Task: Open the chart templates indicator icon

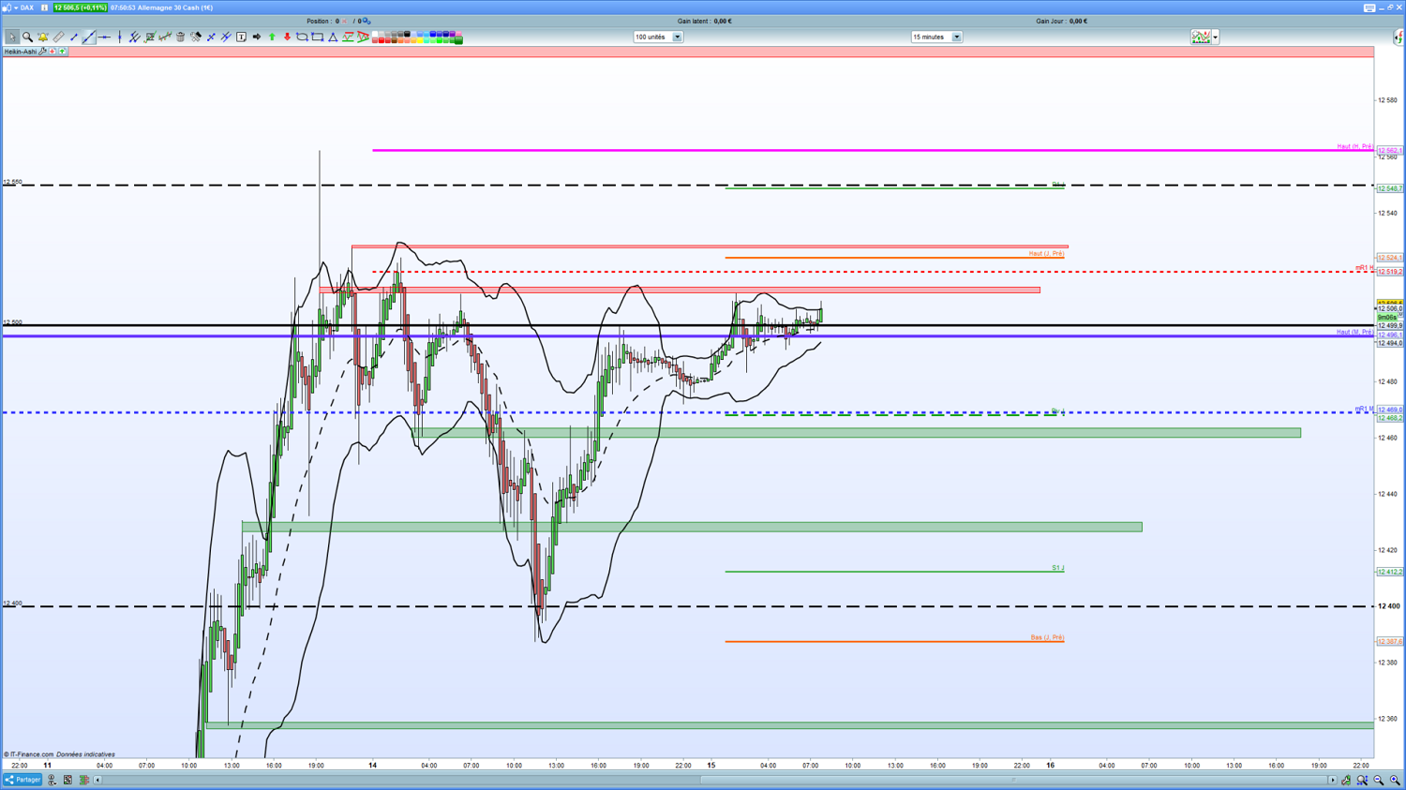Action: click(1201, 37)
